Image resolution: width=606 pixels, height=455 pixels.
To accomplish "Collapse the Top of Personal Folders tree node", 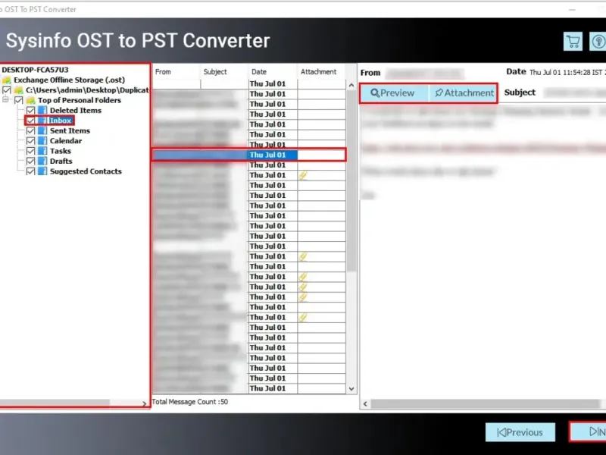I will tap(5, 100).
